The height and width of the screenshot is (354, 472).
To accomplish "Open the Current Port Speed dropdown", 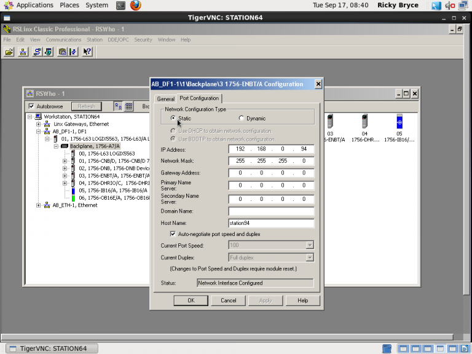I will pyautogui.click(x=310, y=245).
